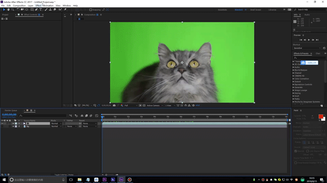327x183 pixels.
Task: Take a snapshot with the camera icon
Action: 114,105
